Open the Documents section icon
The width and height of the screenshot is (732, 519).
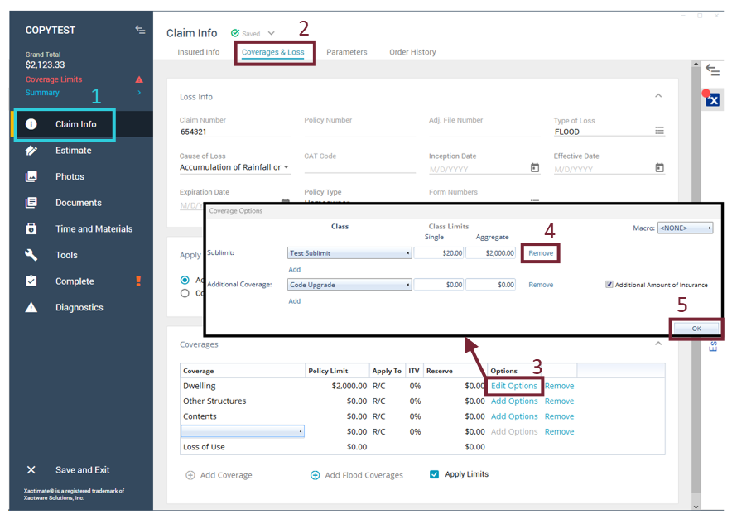31,203
